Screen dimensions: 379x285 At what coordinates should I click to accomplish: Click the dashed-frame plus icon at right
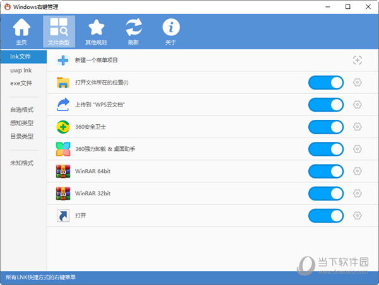[x=358, y=60]
